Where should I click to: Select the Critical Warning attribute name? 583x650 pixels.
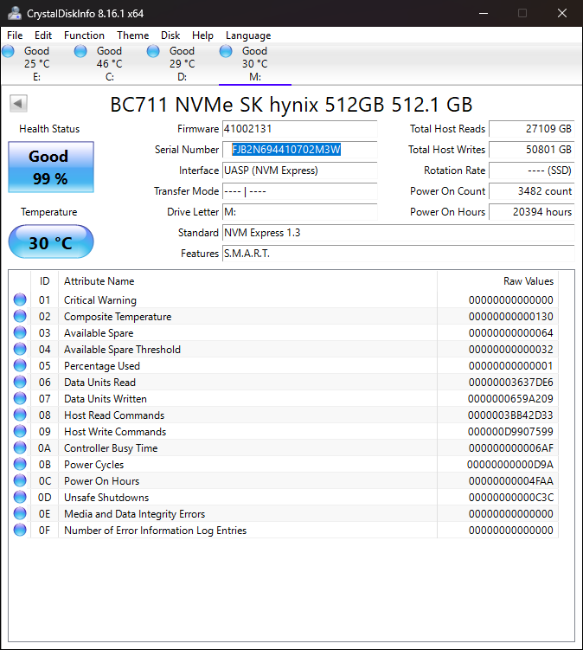pos(99,299)
